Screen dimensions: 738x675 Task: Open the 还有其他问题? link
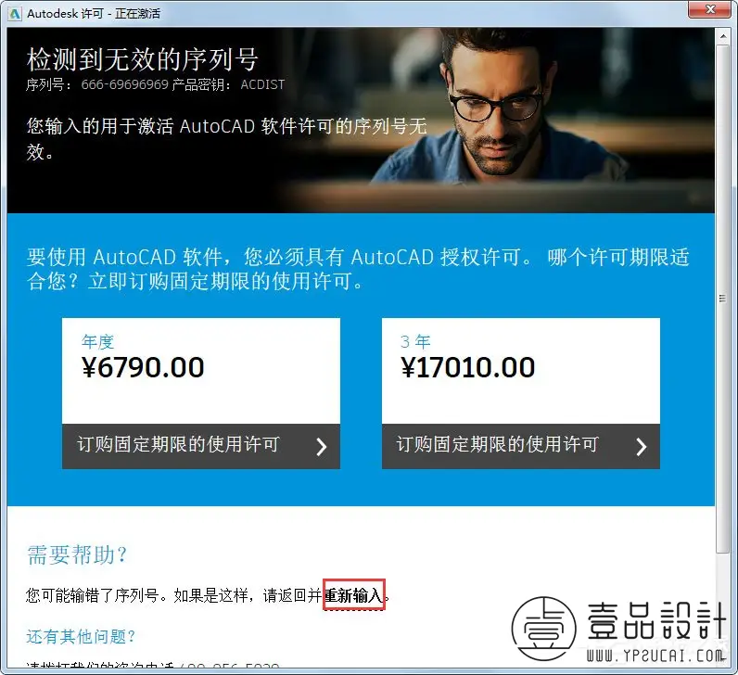pyautogui.click(x=81, y=636)
